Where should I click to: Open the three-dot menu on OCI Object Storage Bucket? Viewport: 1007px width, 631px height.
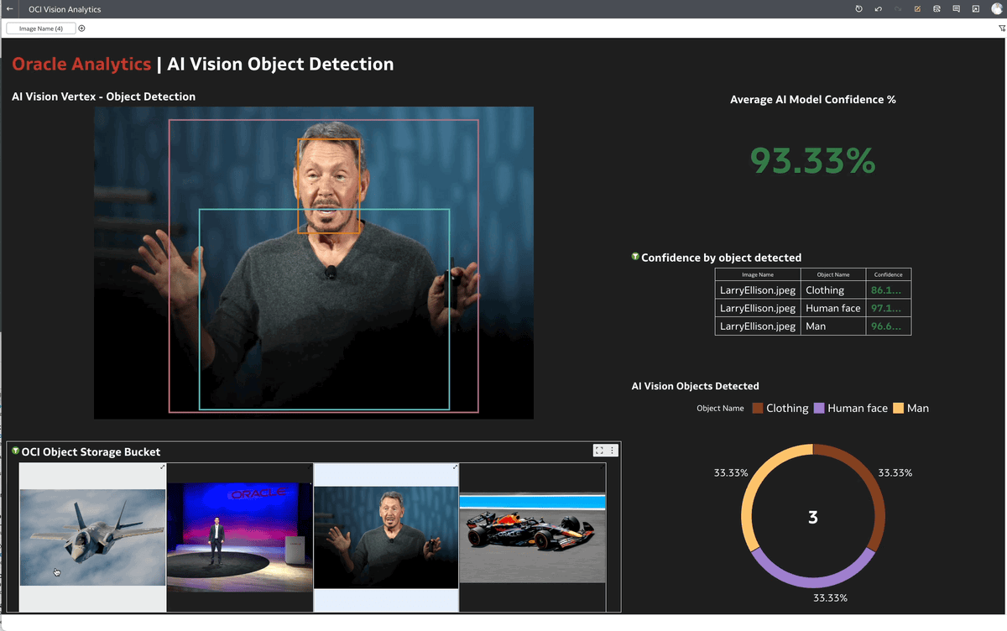tap(613, 450)
